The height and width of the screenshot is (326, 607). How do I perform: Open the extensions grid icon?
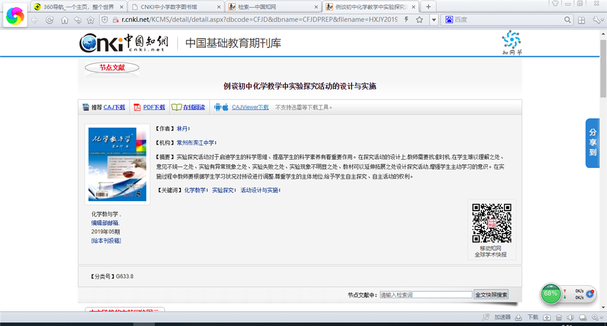[x=582, y=20]
